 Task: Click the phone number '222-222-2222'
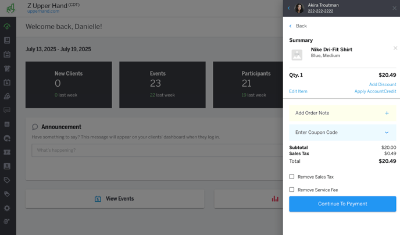(320, 11)
